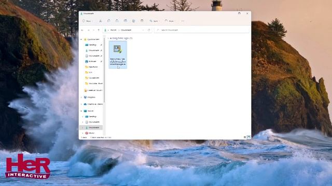The image size is (332, 186).
Task: Maximize the Downloads window
Action: (x=239, y=13)
